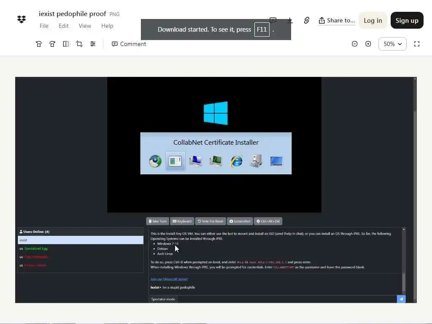Click the download arrow icon
Screen dimensions: 432x324
[x=290, y=20]
